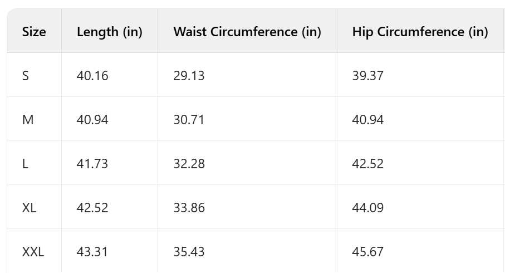Select the M row length cell 40.94

[x=92, y=120]
